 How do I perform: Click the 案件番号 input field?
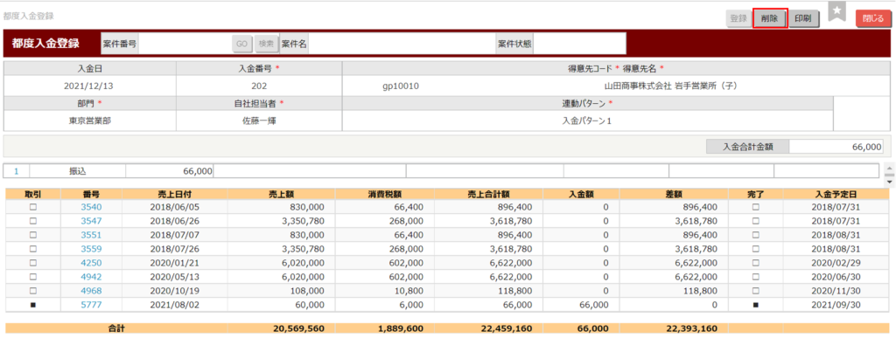click(185, 44)
